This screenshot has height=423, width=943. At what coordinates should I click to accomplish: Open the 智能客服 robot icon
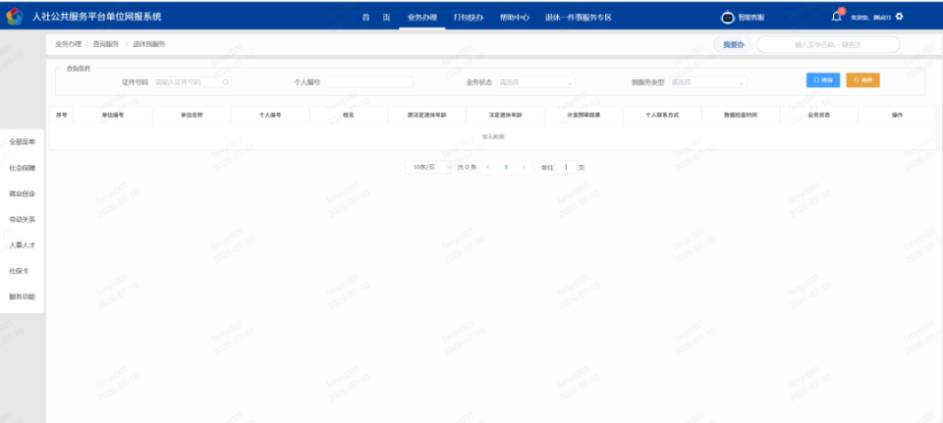point(728,18)
